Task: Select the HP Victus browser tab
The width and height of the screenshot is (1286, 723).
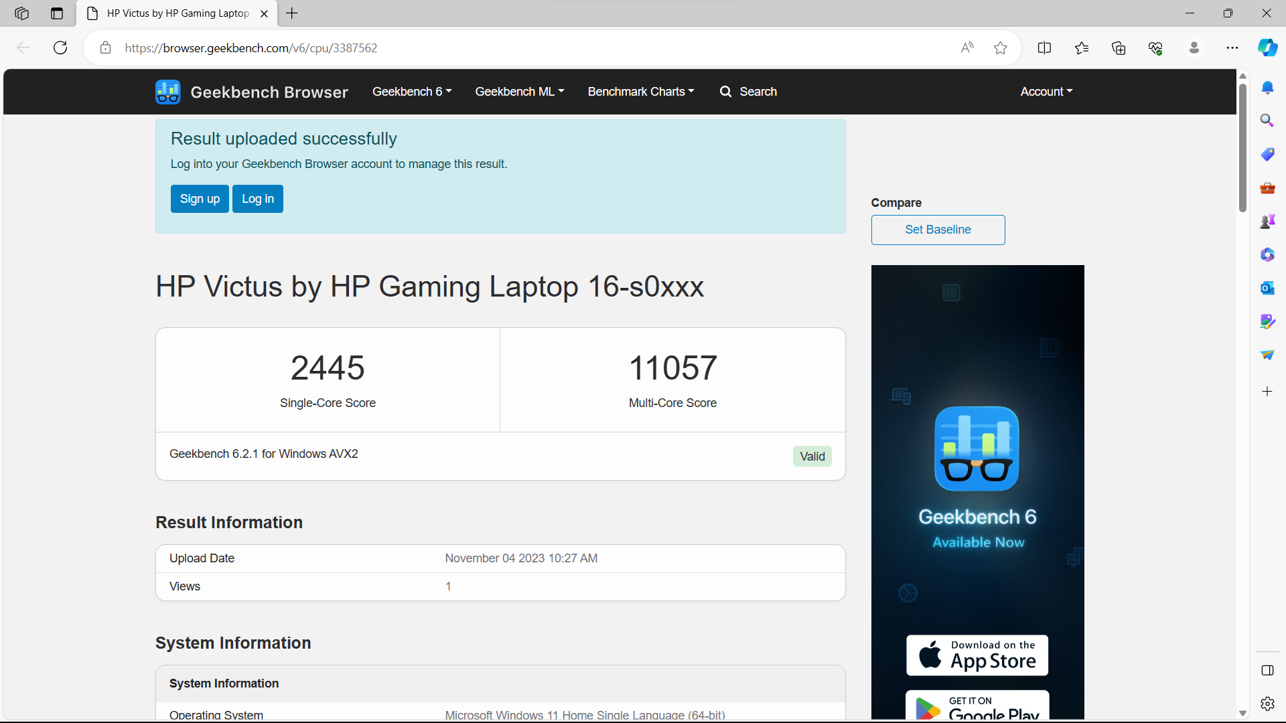Action: pos(177,13)
